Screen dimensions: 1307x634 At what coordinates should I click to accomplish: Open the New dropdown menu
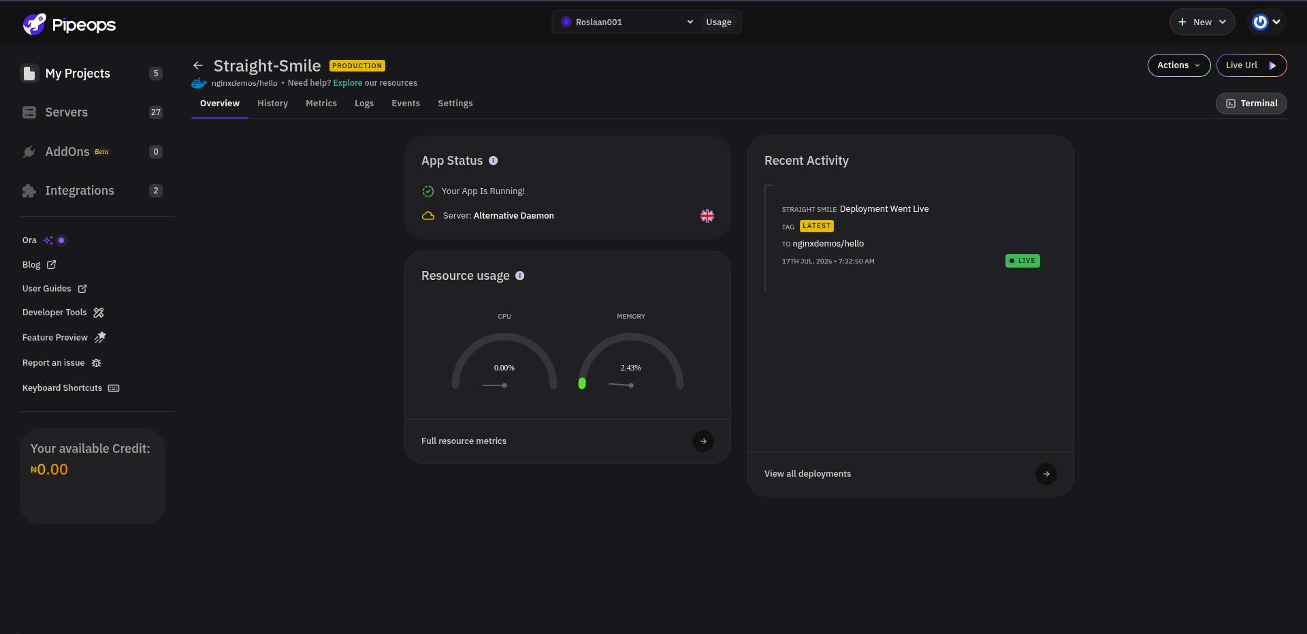click(x=1202, y=22)
